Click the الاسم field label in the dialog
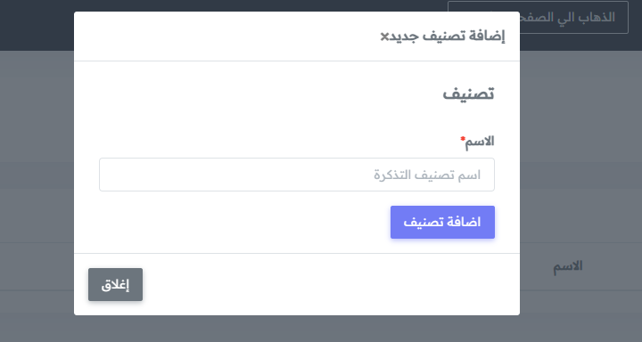 [x=480, y=142]
